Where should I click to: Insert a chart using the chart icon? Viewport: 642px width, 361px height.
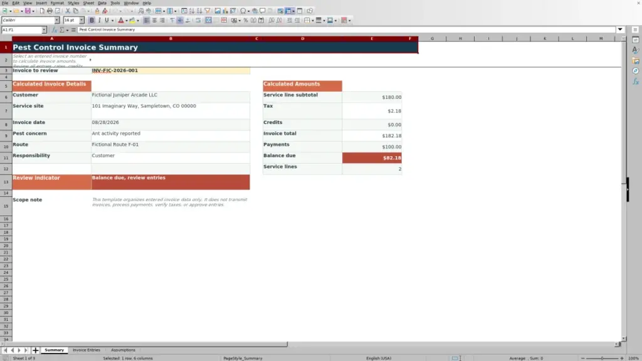tap(225, 11)
